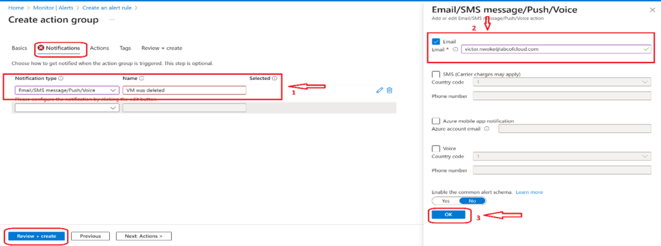Show info tooltip for Selected column
Image resolution: width=661 pixels, height=246 pixels.
pos(274,79)
